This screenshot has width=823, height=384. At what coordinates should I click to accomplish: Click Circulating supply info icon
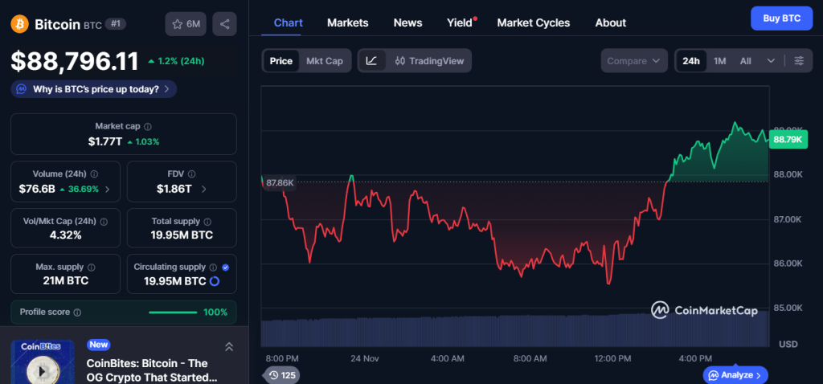[x=213, y=268]
